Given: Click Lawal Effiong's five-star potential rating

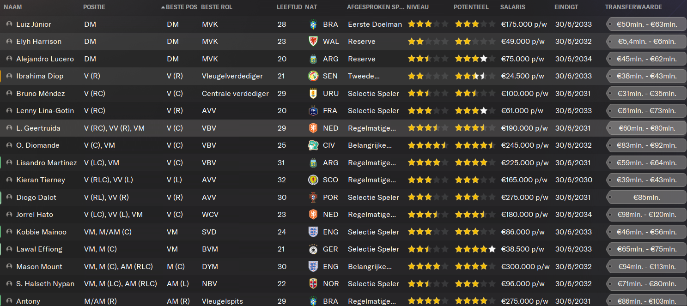Looking at the screenshot, I should pyautogui.click(x=475, y=249).
